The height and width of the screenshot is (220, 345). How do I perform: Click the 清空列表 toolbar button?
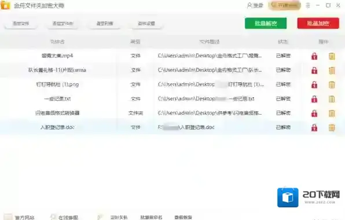(x=105, y=23)
